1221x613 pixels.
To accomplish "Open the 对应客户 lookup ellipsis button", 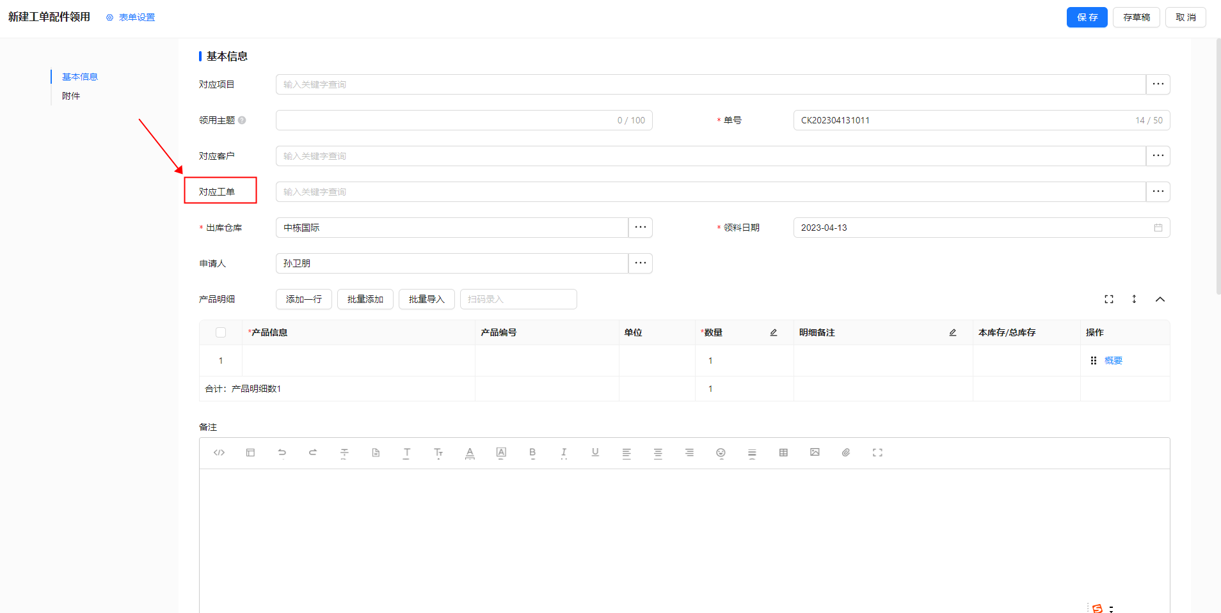I will pyautogui.click(x=1158, y=156).
